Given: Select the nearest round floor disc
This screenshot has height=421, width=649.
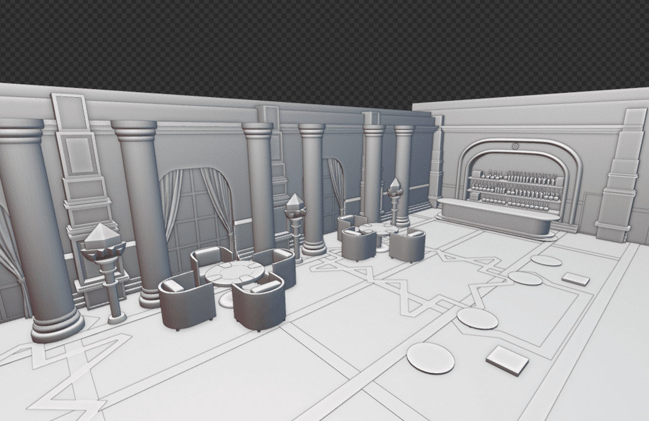Looking at the screenshot, I should pyautogui.click(x=430, y=357).
